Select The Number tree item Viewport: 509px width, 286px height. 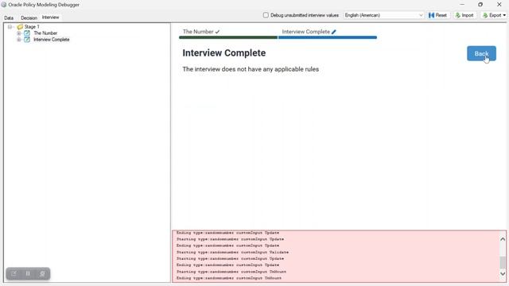[45, 33]
